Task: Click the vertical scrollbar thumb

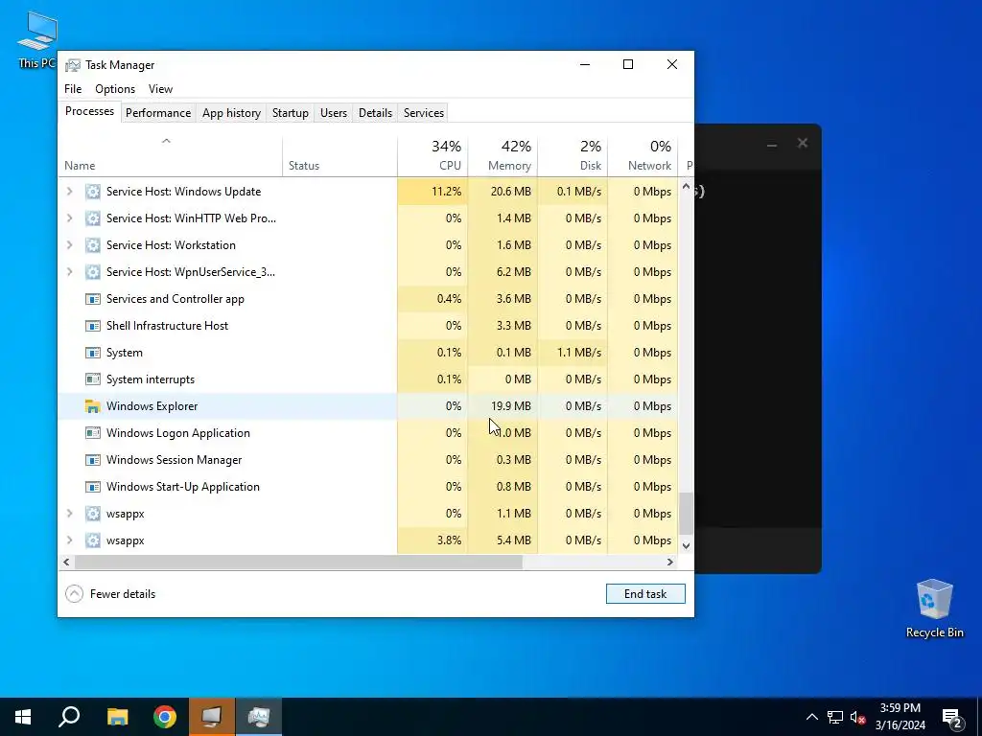Action: click(x=686, y=514)
